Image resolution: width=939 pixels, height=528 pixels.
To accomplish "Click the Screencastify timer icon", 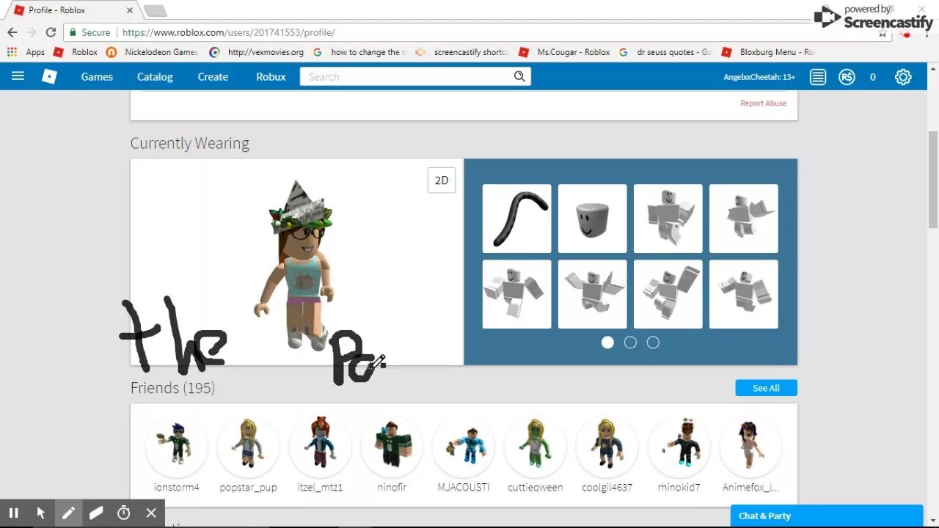I will 124,513.
